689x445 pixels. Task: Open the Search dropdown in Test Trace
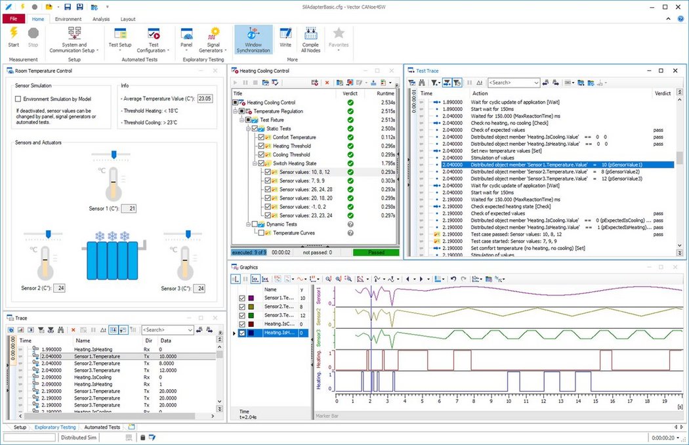tap(536, 83)
